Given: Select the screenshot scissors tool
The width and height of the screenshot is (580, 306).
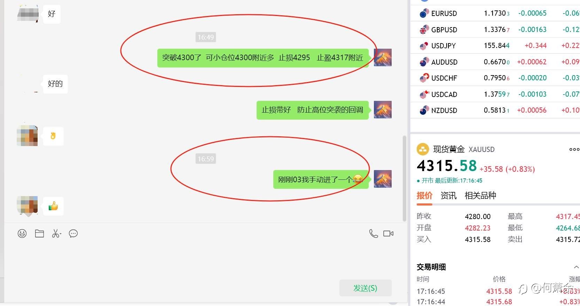Looking at the screenshot, I should (x=55, y=234).
